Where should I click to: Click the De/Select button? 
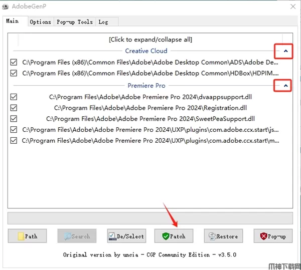coord(126,236)
